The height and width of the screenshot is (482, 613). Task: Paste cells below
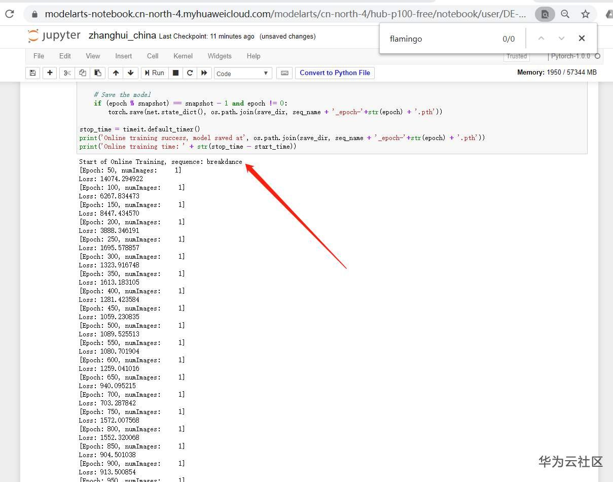(x=98, y=73)
